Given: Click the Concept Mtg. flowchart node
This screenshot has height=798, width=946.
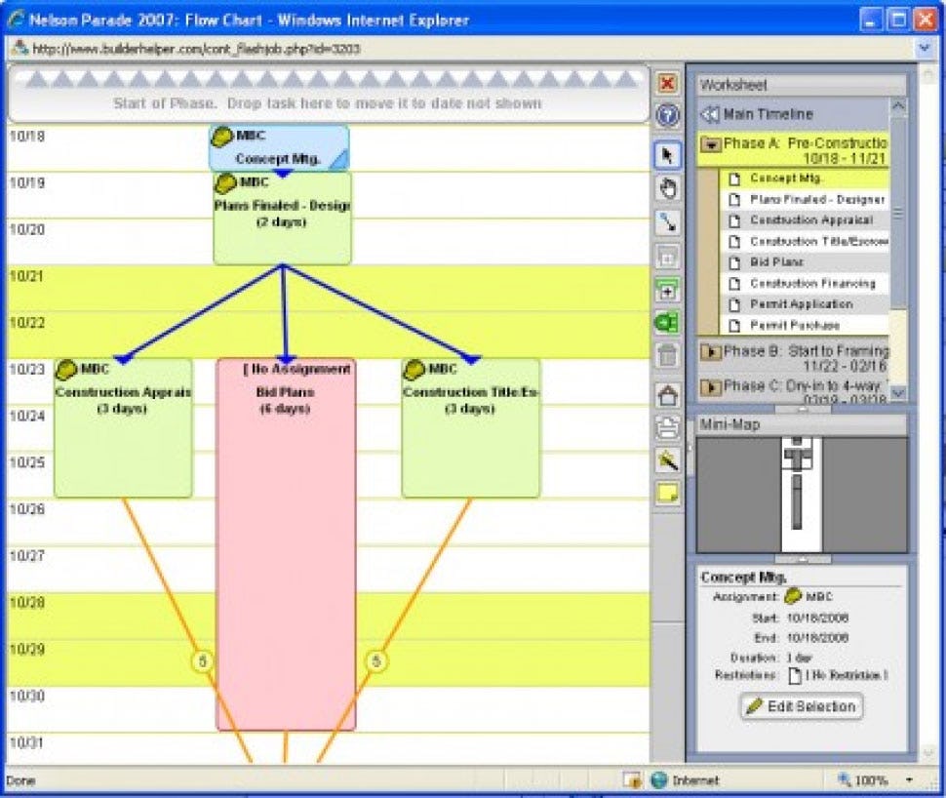Looking at the screenshot, I should (x=277, y=148).
